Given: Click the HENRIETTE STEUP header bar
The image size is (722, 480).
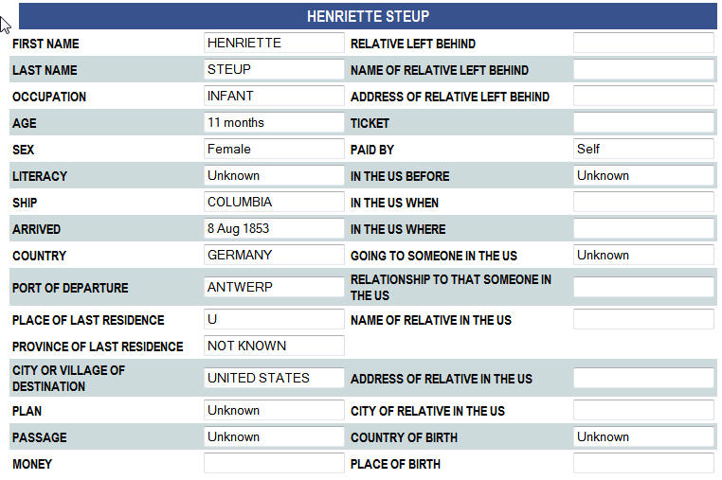Looking at the screenshot, I should tap(368, 16).
